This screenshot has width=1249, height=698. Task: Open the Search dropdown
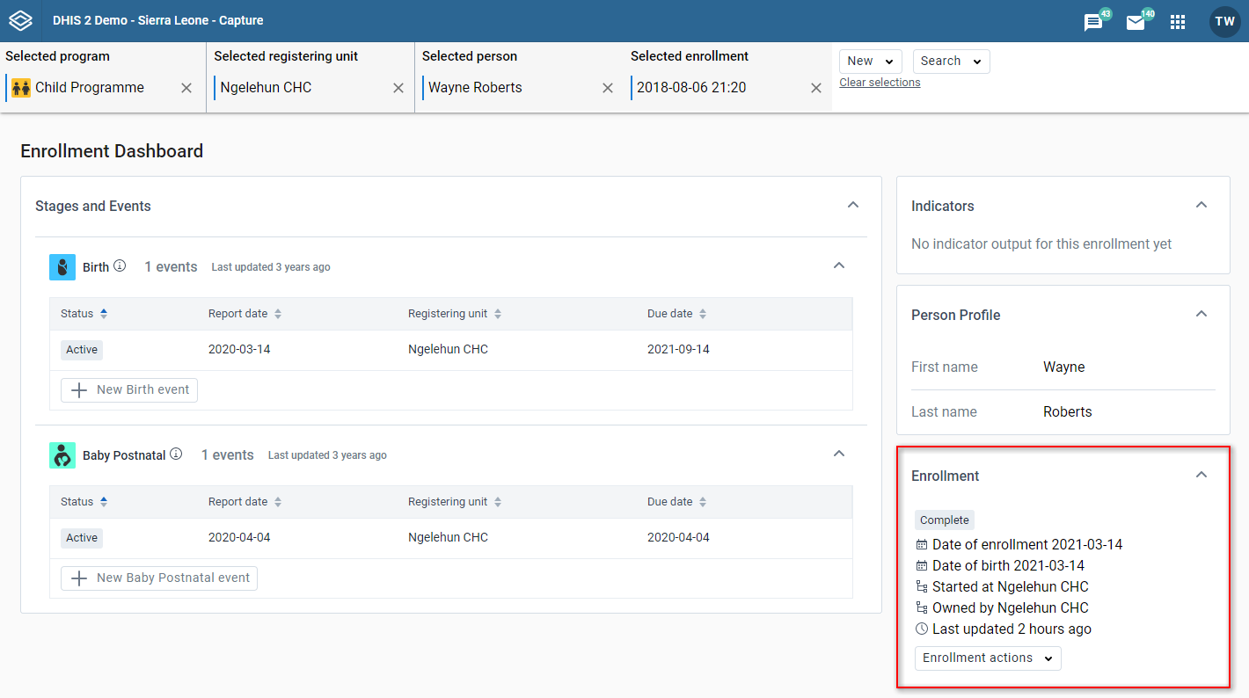point(952,61)
